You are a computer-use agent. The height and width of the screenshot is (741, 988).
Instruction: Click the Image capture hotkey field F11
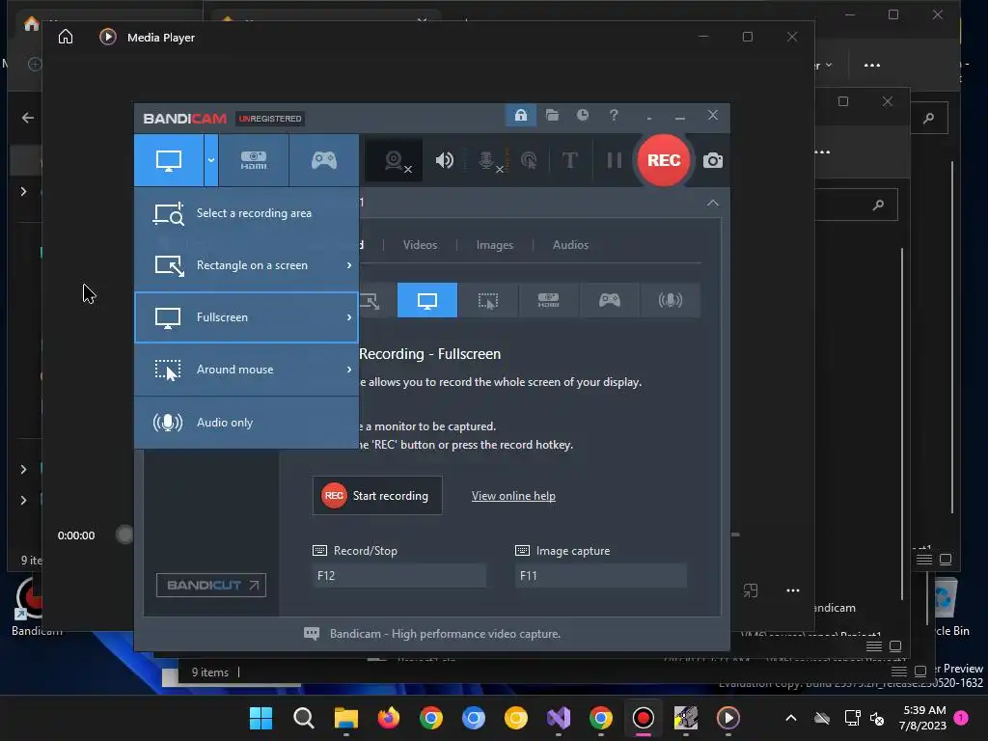click(601, 576)
